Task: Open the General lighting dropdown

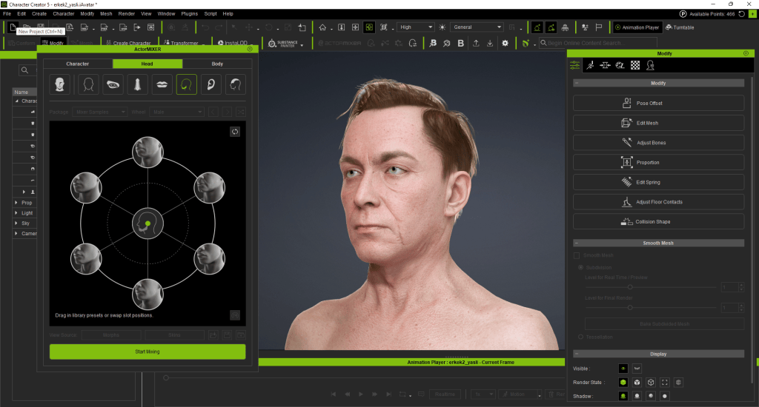Action: click(x=477, y=27)
